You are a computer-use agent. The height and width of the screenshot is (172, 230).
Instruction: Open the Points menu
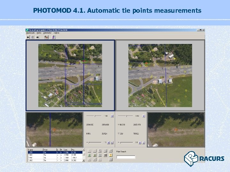39,33
